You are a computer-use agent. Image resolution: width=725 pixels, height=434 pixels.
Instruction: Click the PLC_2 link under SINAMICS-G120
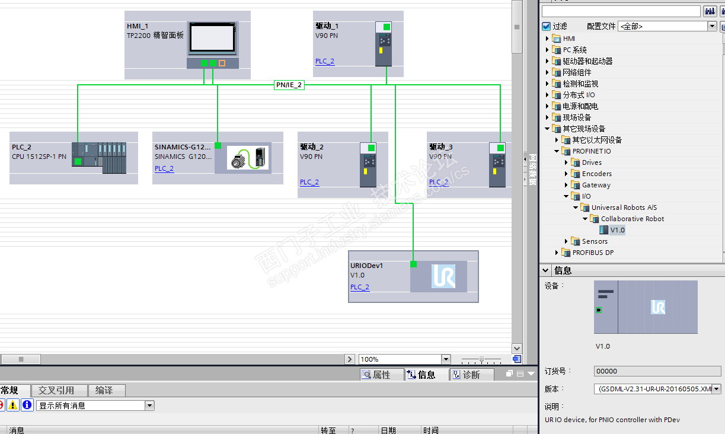164,168
